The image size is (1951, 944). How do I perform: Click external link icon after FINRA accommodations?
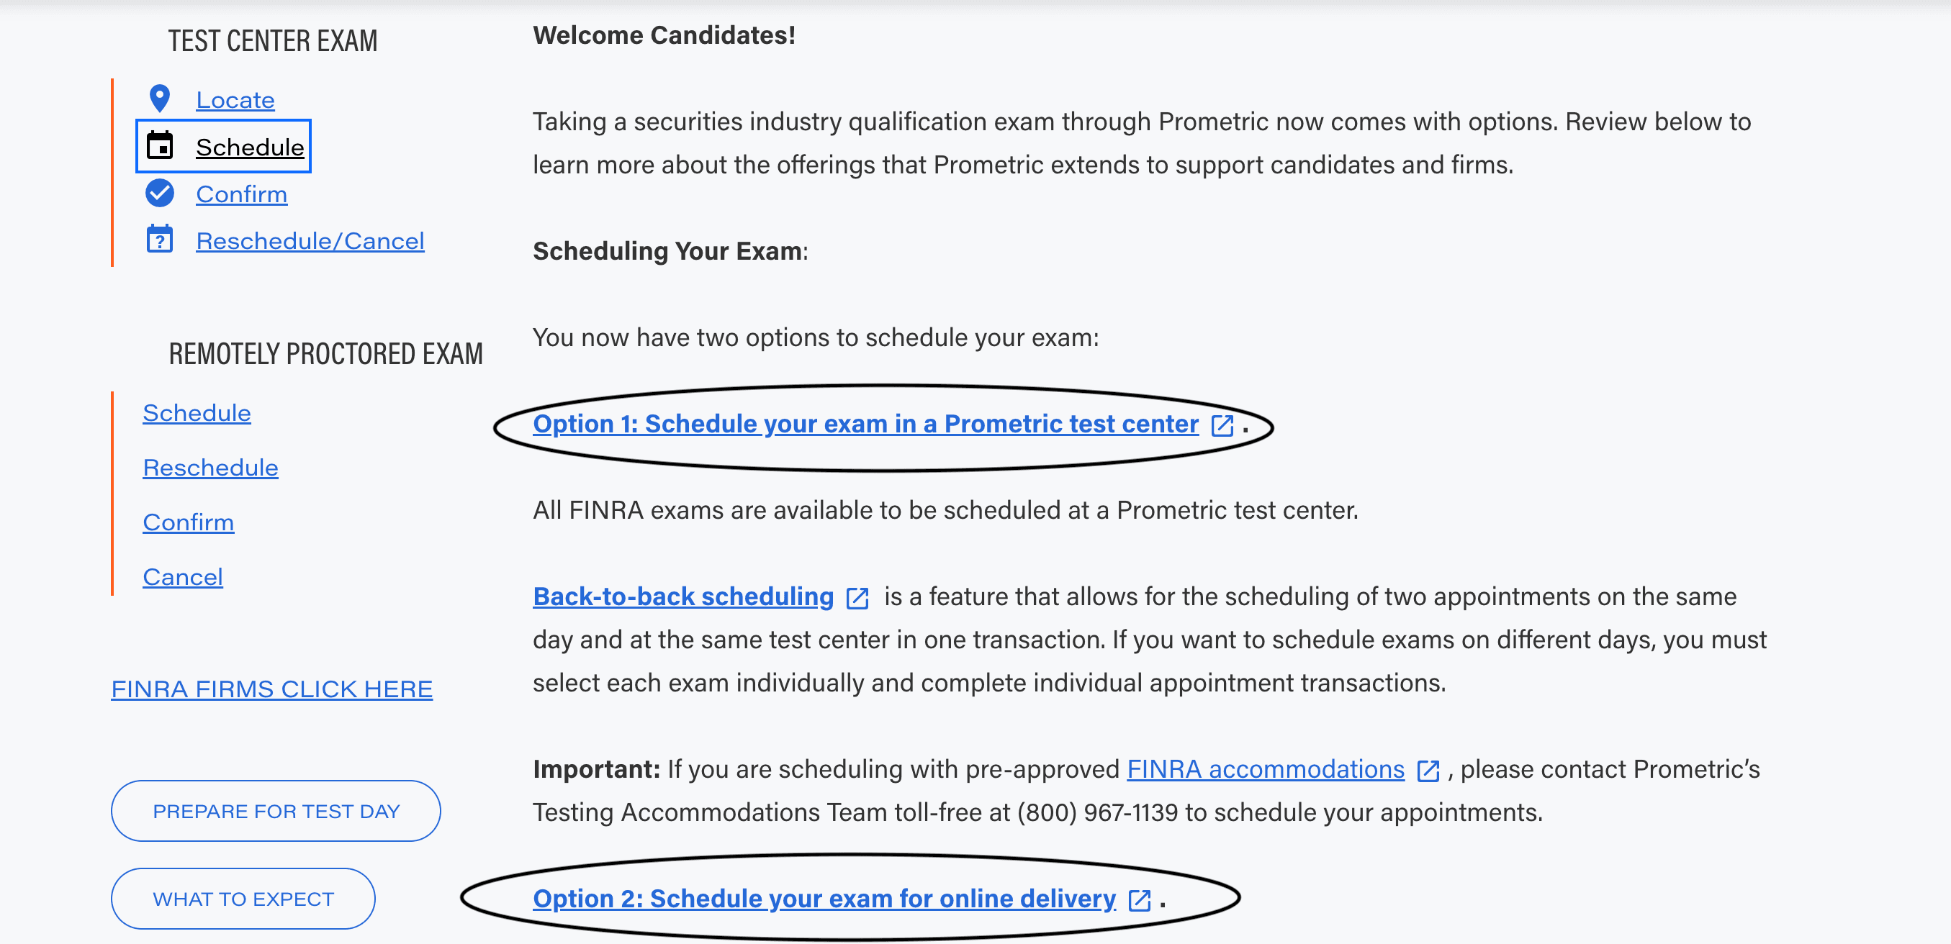tap(1428, 771)
